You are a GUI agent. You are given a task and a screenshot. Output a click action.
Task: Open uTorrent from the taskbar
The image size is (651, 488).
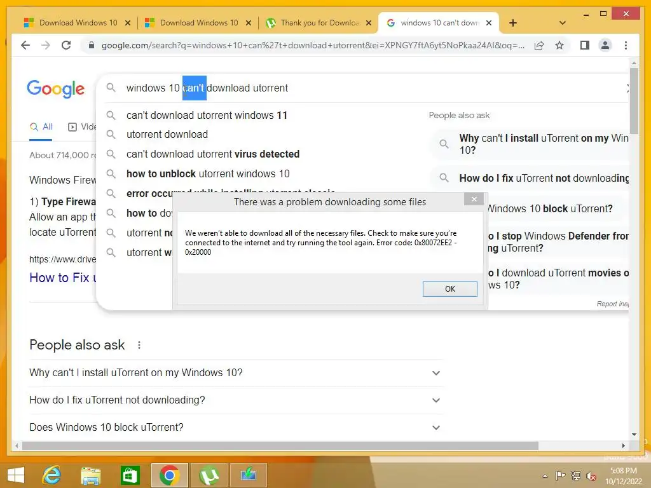click(x=209, y=475)
